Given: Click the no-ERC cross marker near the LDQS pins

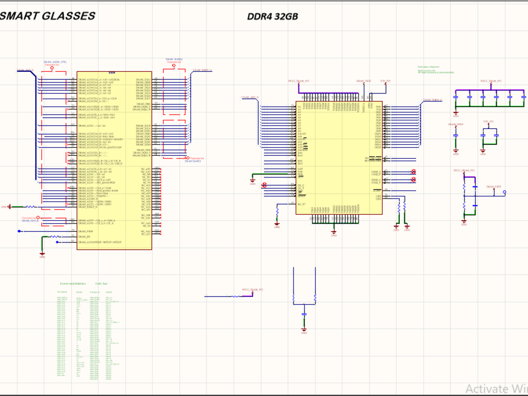Looking at the screenshot, I should pos(412,171).
